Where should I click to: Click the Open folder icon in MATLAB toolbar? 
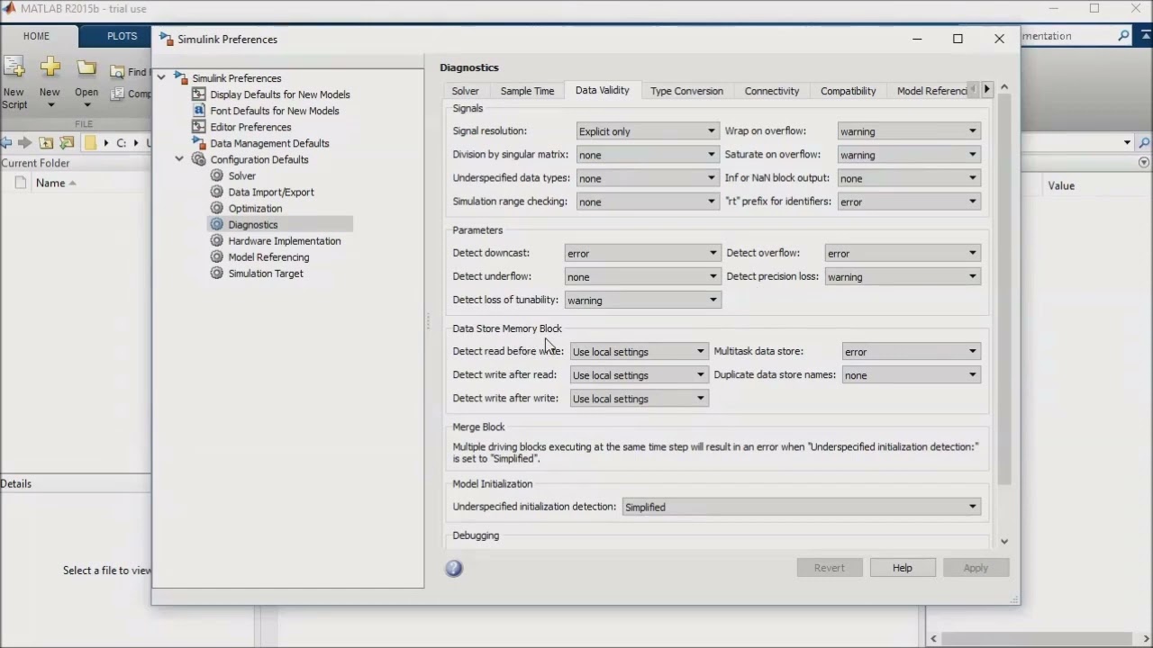pyautogui.click(x=86, y=67)
